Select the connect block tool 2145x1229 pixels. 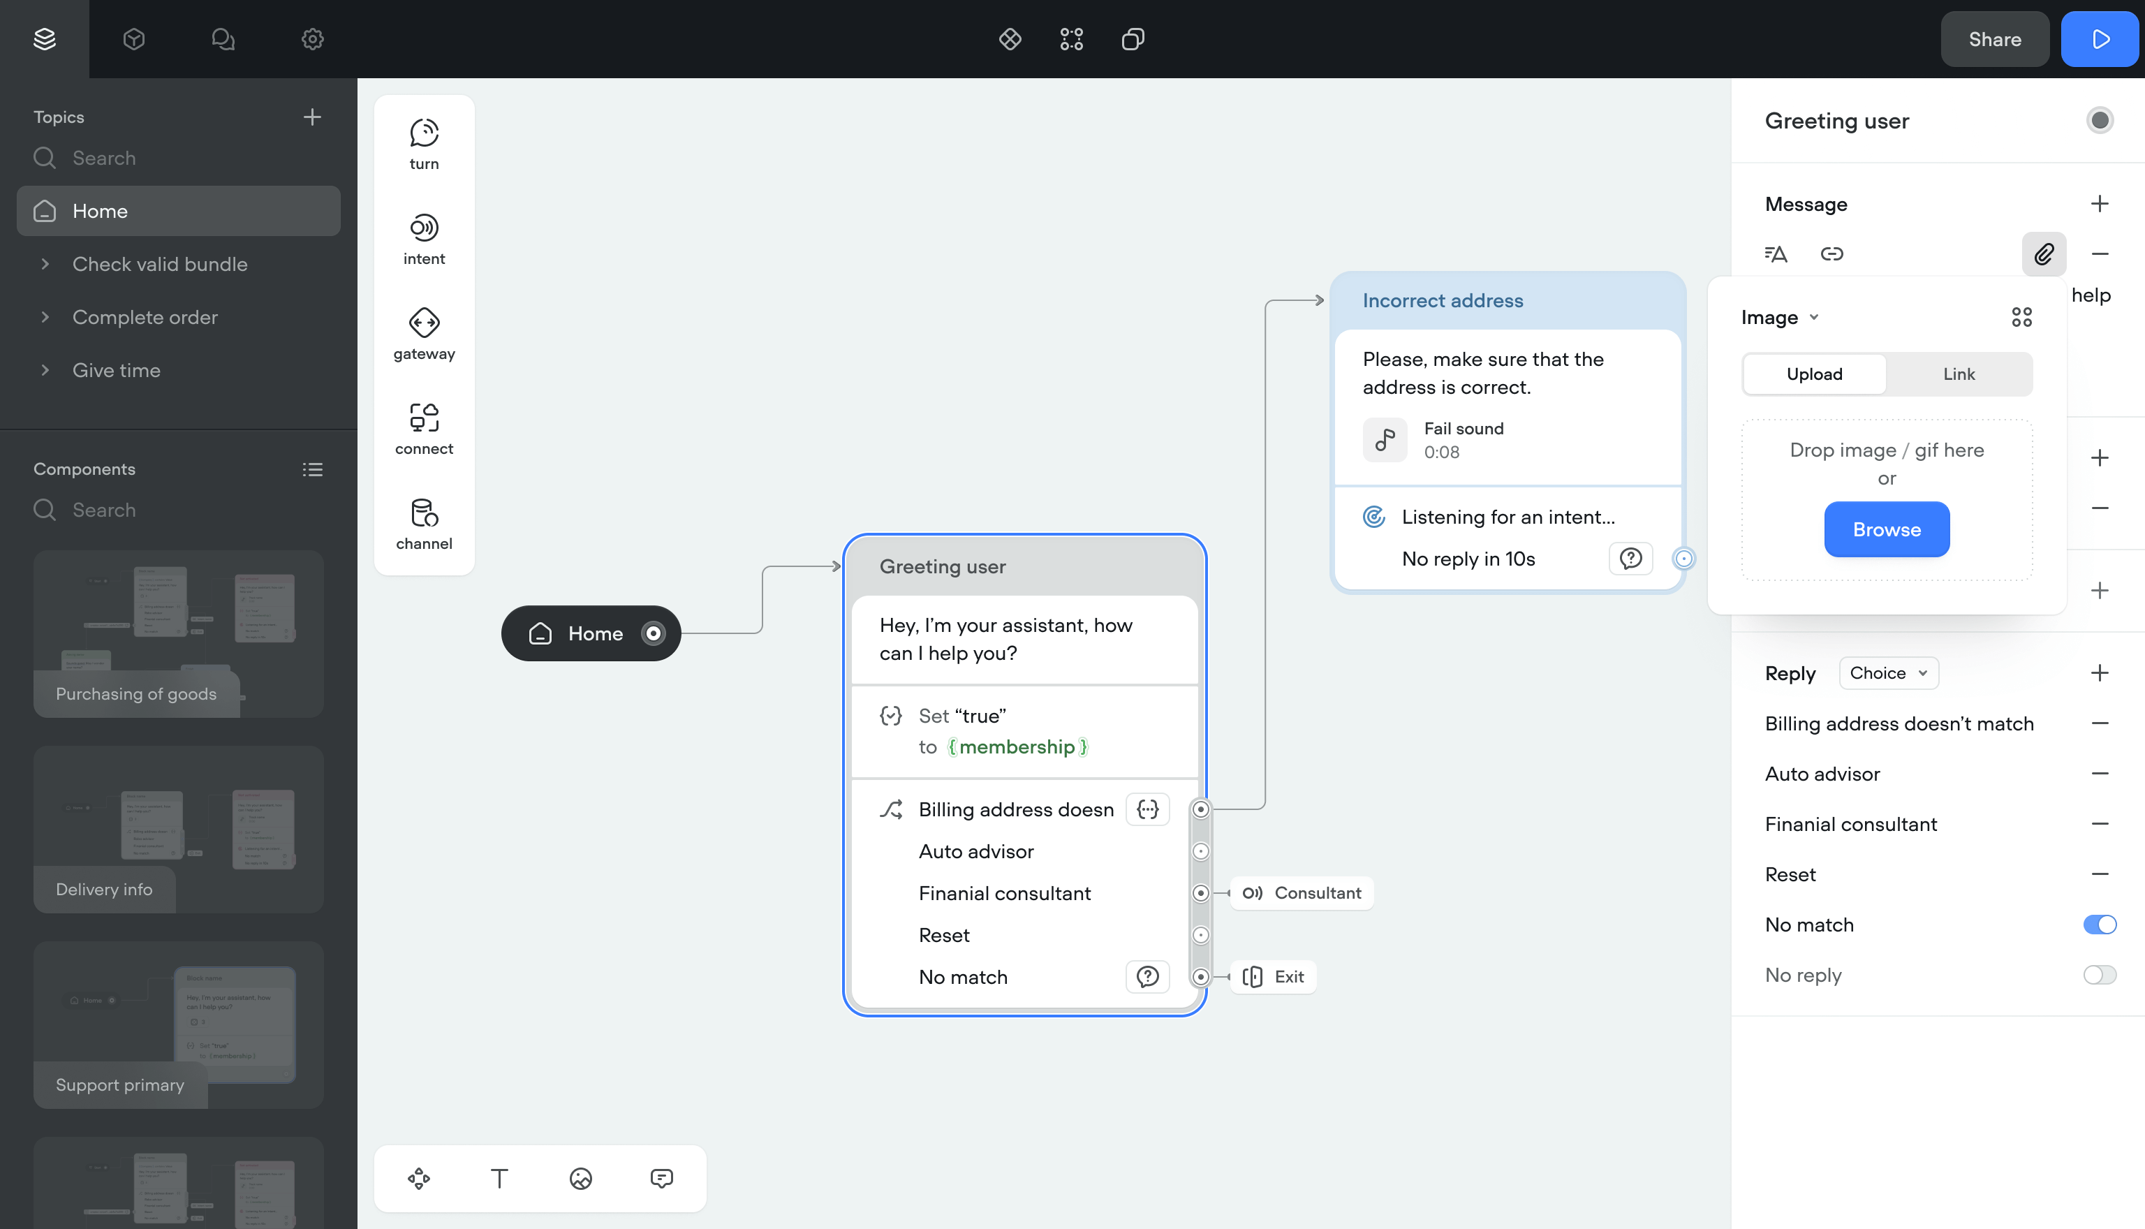point(424,429)
